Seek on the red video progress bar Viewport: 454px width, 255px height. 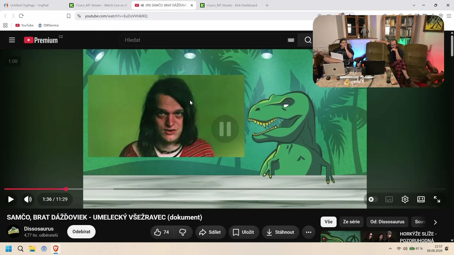225,189
